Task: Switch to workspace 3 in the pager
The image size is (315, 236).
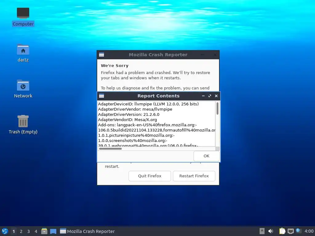Action: point(29,231)
